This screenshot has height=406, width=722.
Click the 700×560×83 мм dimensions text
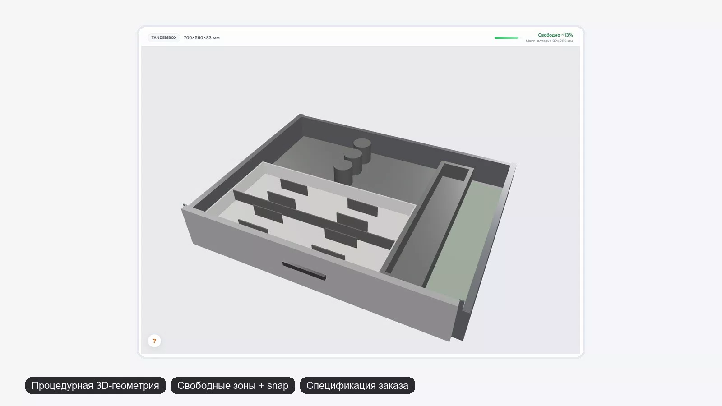pos(202,38)
